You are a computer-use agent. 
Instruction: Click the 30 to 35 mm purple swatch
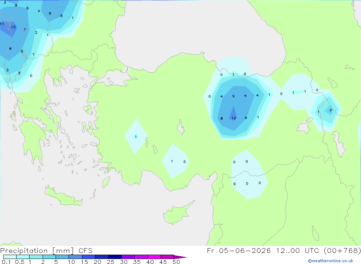(x=128, y=257)
